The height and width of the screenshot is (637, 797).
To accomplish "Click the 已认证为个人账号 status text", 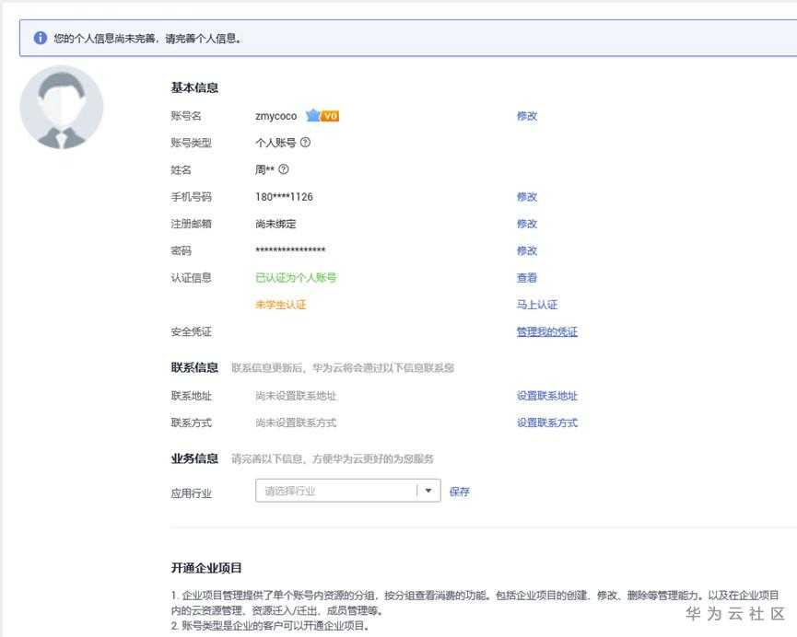I will point(296,278).
